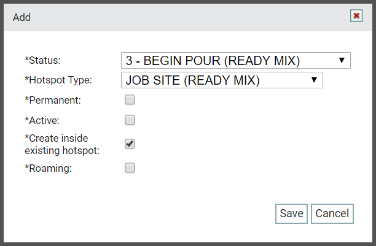Click the arrow on the Status combo box
The width and height of the screenshot is (376, 246).
coord(342,60)
